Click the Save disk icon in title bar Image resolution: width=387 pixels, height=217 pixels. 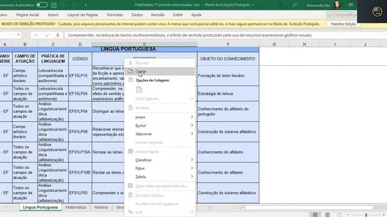click(54, 5)
